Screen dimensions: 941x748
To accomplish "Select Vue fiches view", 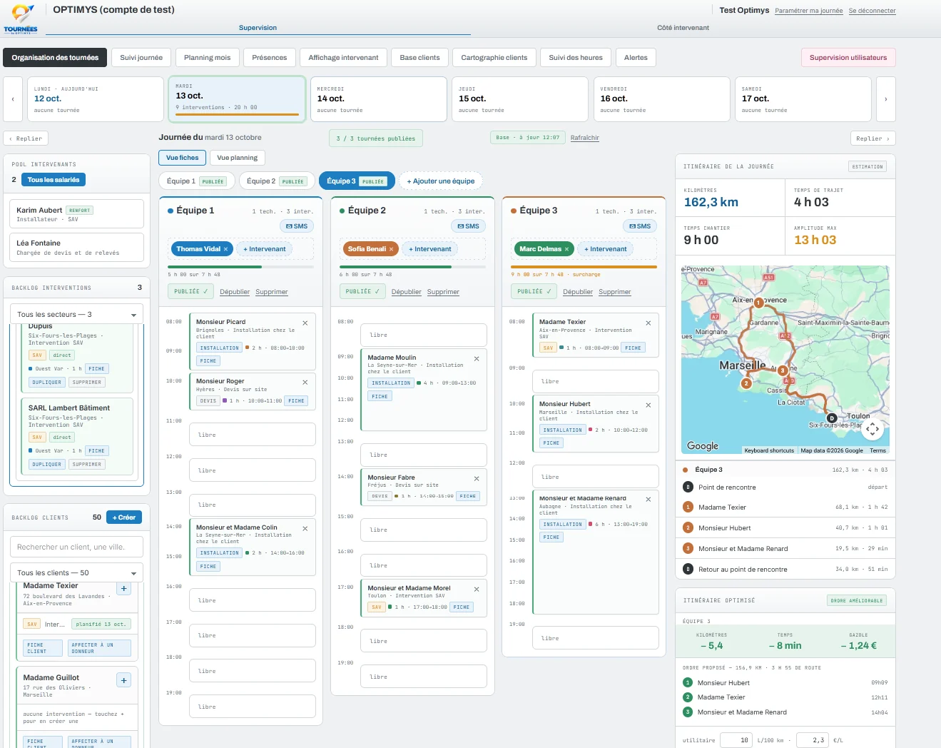I will tap(183, 158).
